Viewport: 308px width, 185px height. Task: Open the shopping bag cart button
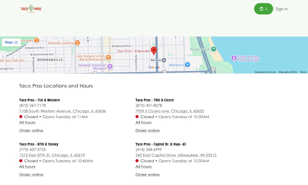[x=263, y=9]
